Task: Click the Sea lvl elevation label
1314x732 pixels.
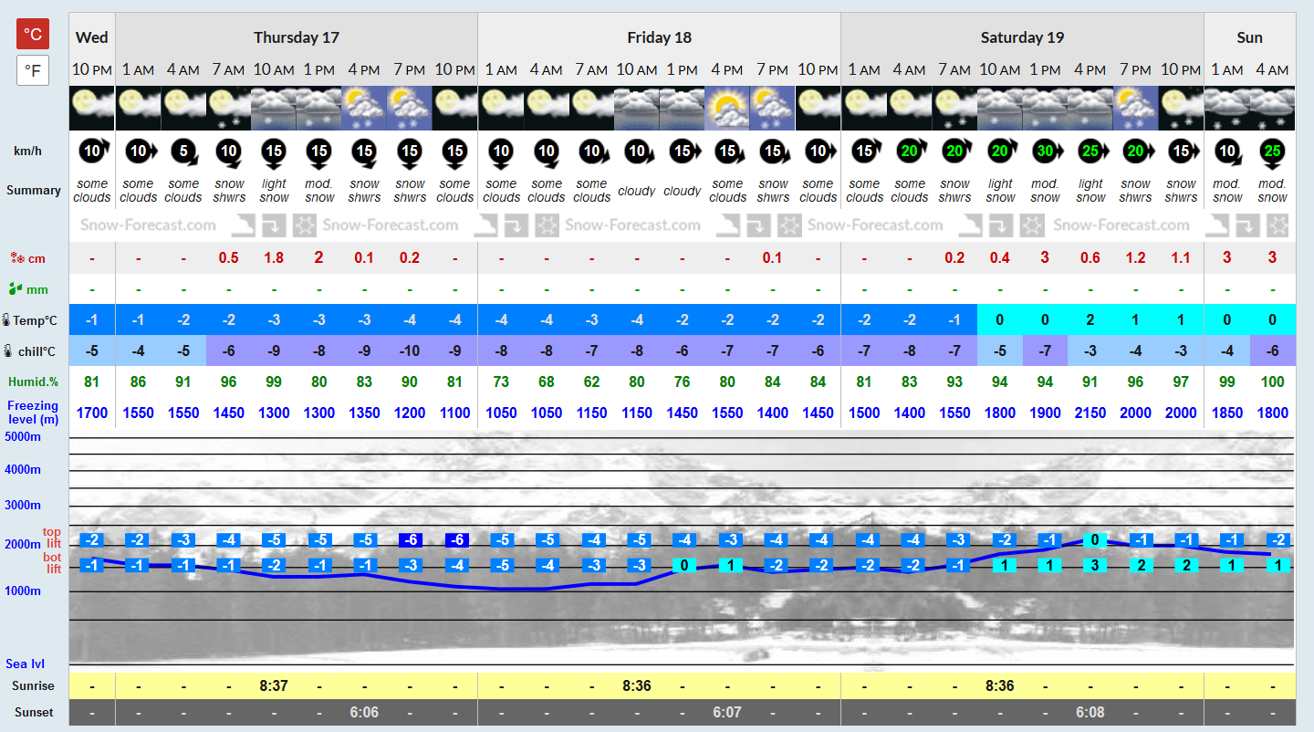Action: [25, 664]
